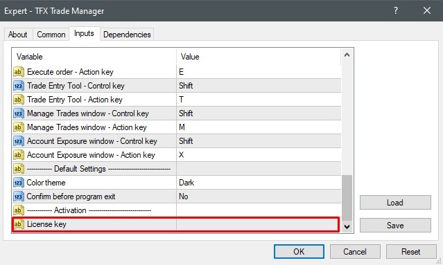The width and height of the screenshot is (443, 265).
Task: Click the Load button
Action: pos(395,203)
